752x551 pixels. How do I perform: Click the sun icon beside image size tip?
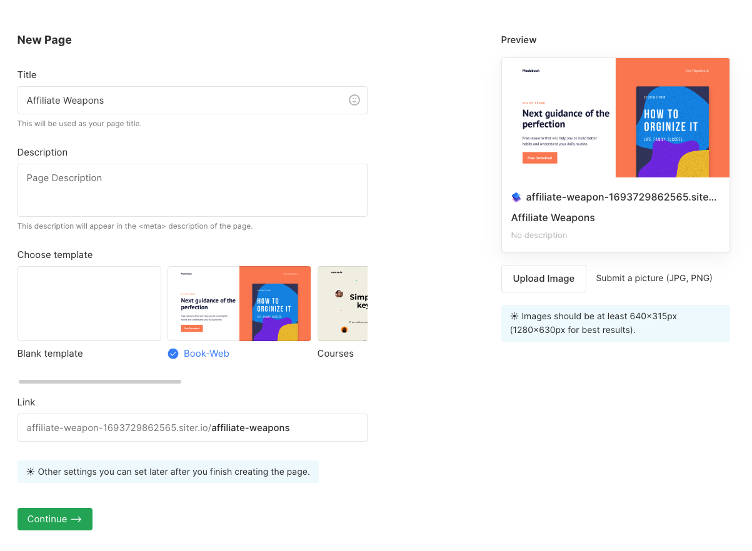click(x=514, y=316)
